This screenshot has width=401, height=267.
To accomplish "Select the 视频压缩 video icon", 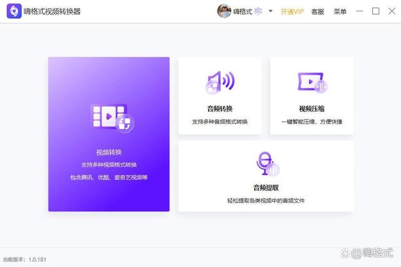I will 313,83.
